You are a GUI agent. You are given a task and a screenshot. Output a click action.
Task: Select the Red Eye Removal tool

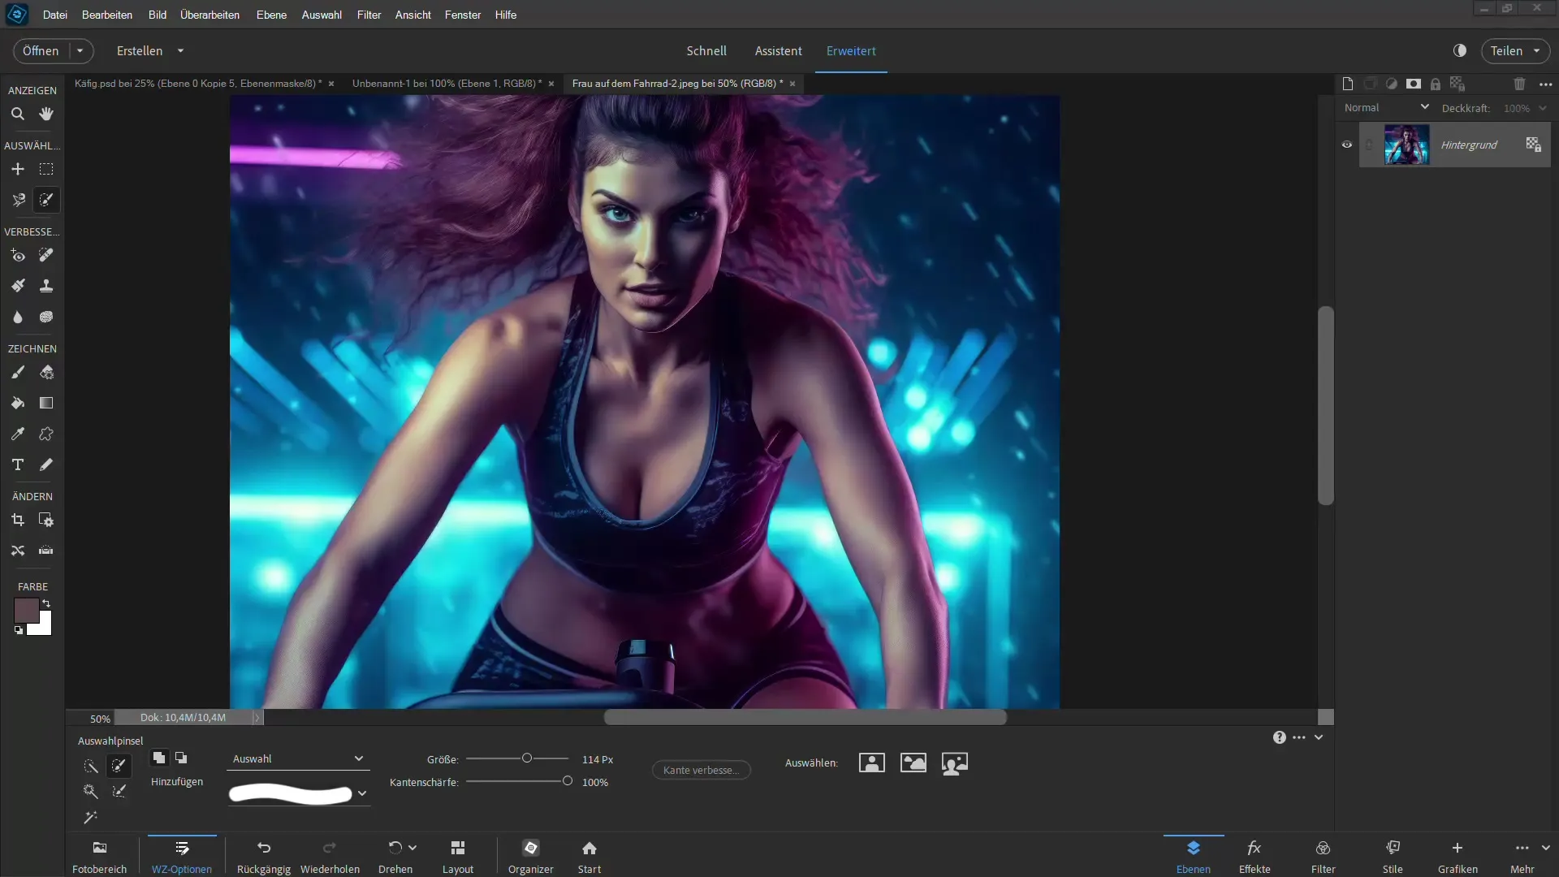tap(17, 255)
